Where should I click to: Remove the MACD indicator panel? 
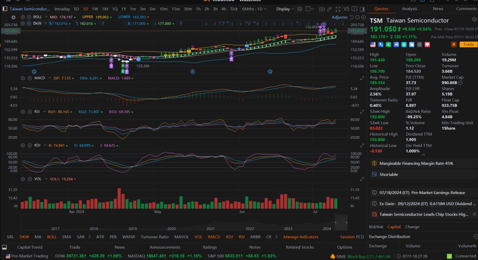point(30,78)
